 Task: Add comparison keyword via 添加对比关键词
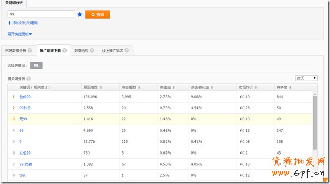coord(22,23)
